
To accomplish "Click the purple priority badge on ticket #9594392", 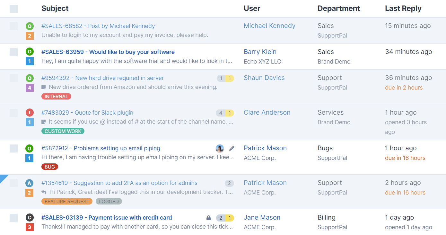I will (x=30, y=87).
